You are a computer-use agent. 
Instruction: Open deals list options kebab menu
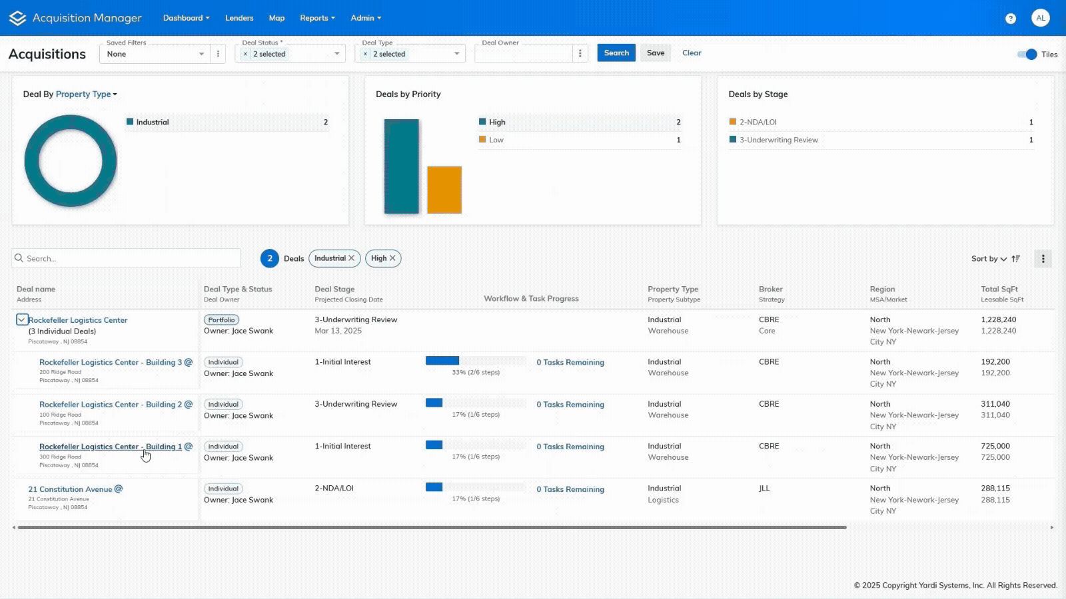pos(1043,259)
